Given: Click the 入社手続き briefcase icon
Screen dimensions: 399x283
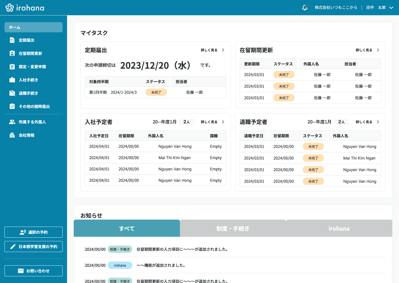Looking at the screenshot, I should (12, 80).
